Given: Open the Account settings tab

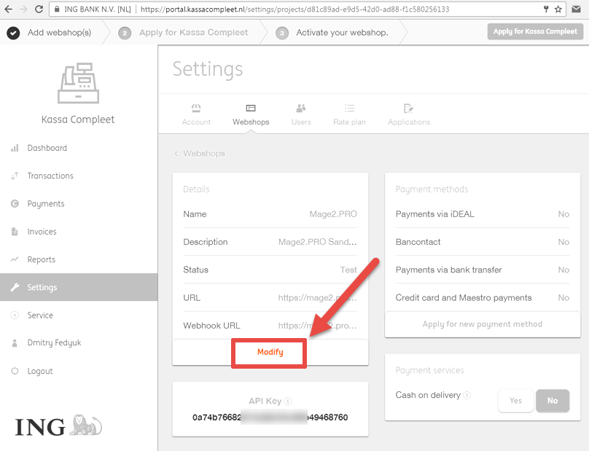Looking at the screenshot, I should 196,114.
